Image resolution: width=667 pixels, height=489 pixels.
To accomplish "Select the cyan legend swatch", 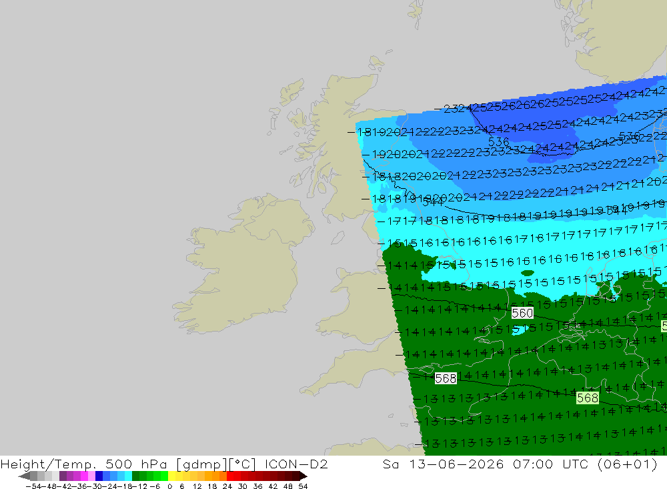I will (x=128, y=476).
